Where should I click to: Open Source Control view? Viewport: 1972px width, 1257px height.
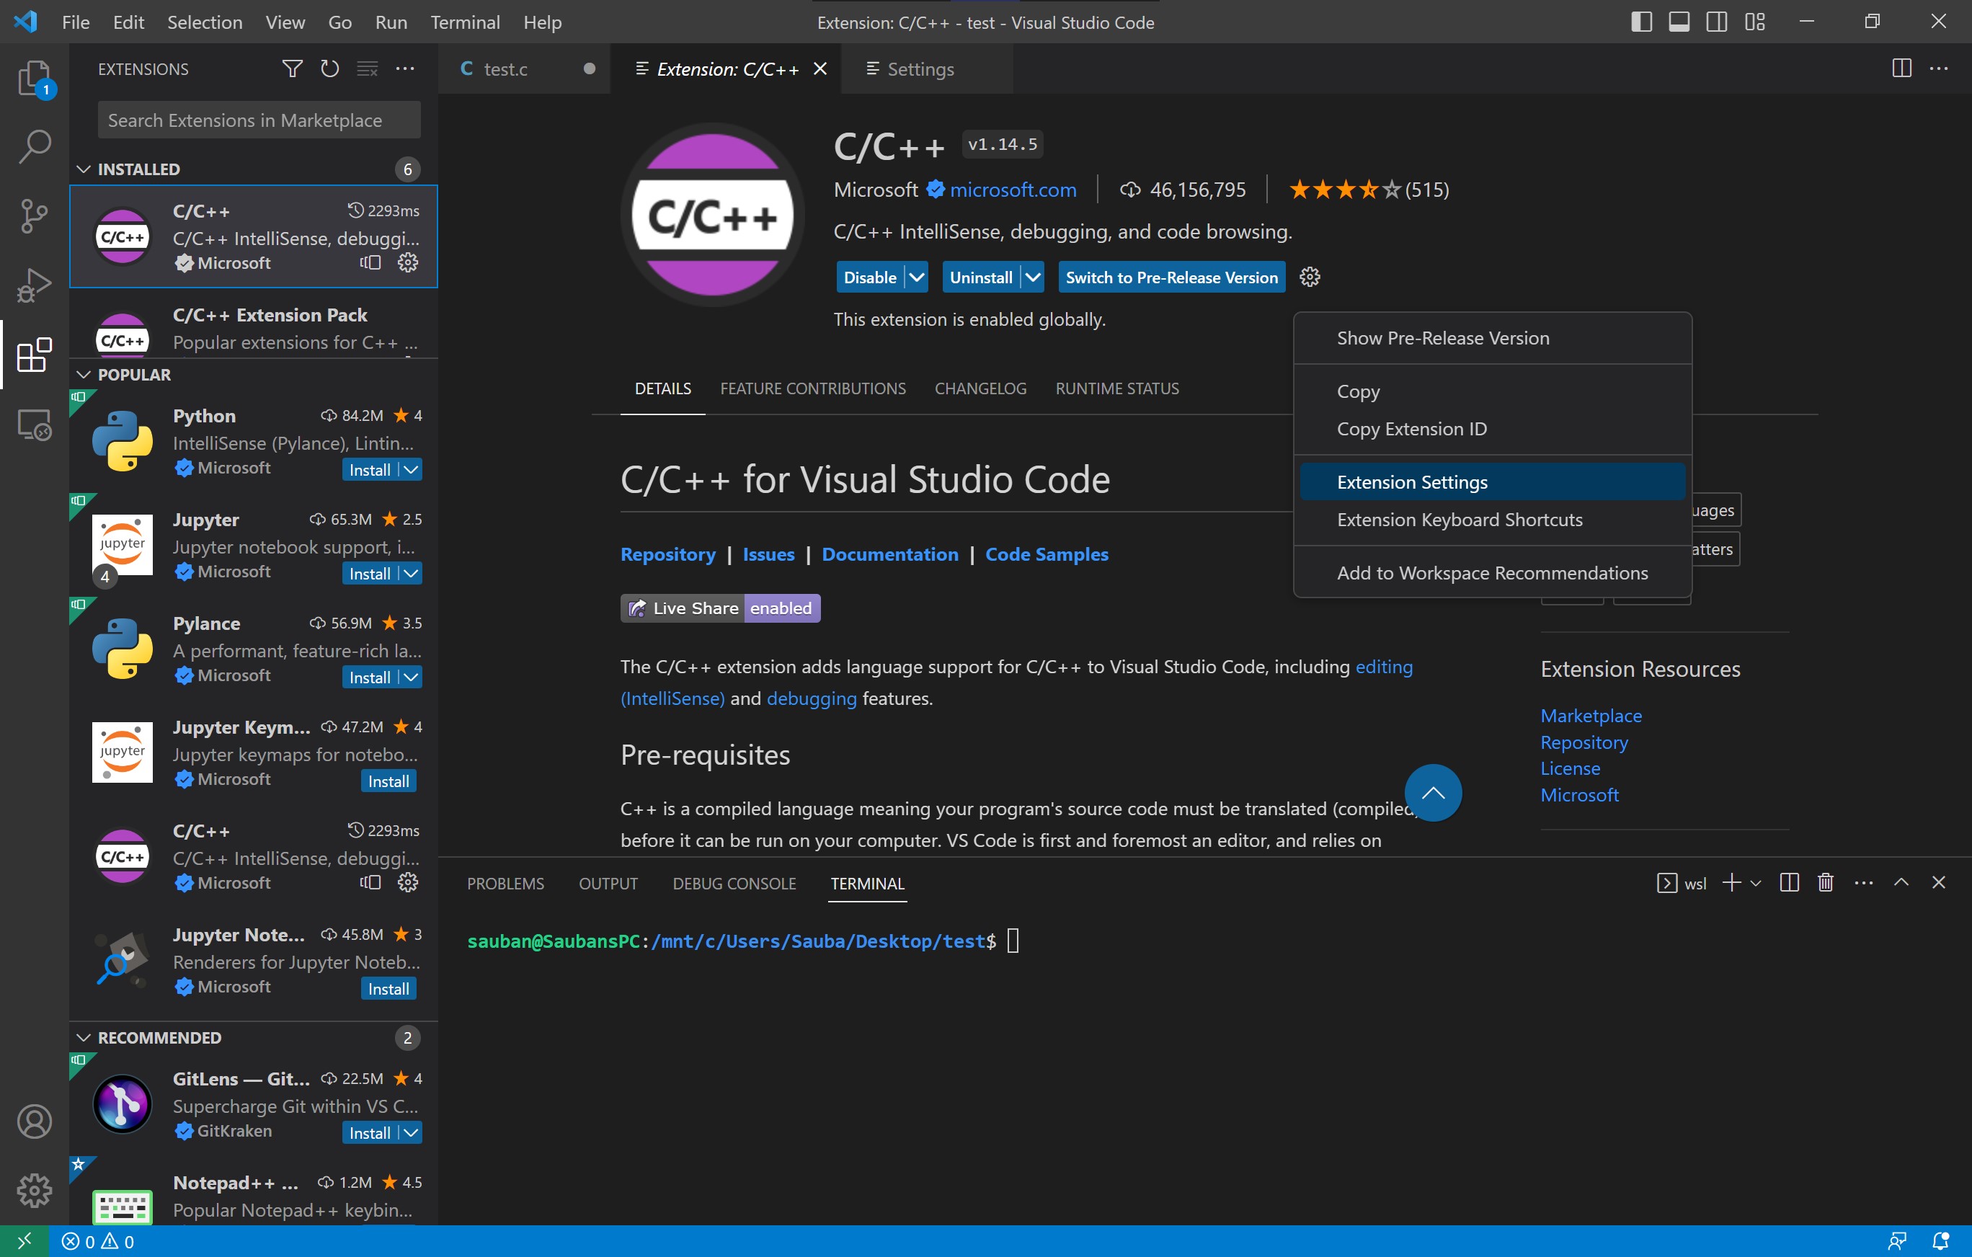tap(35, 216)
